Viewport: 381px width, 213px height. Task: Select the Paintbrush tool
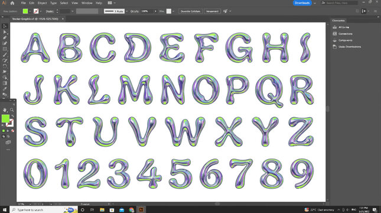click(x=5, y=55)
